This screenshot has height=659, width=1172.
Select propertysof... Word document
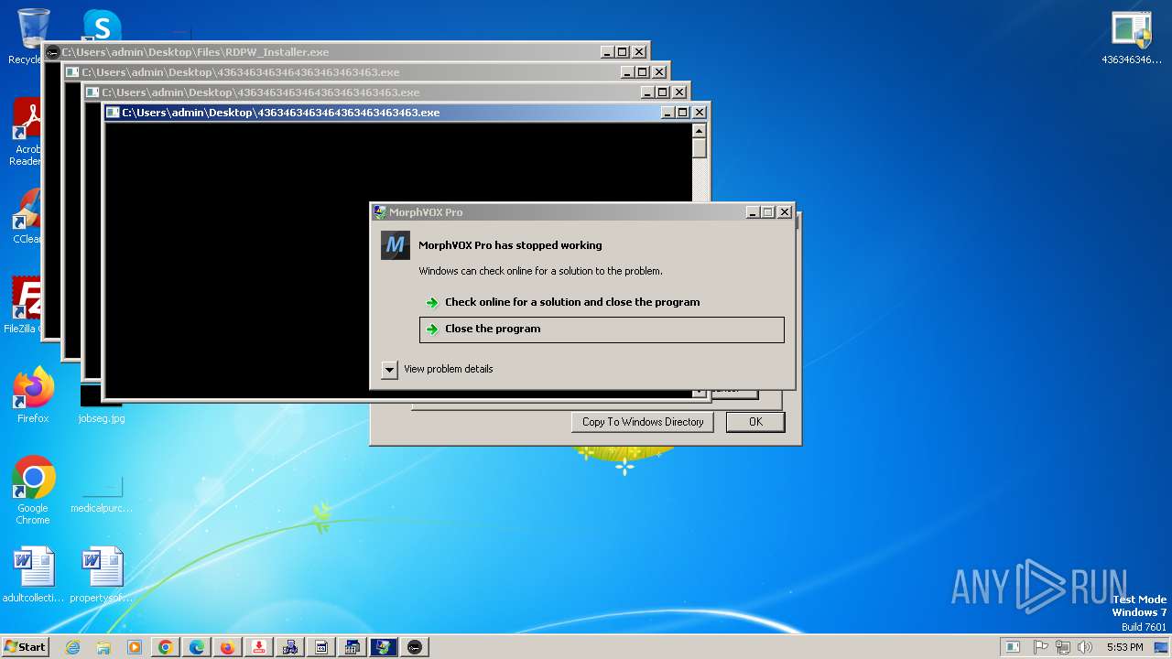(x=101, y=575)
